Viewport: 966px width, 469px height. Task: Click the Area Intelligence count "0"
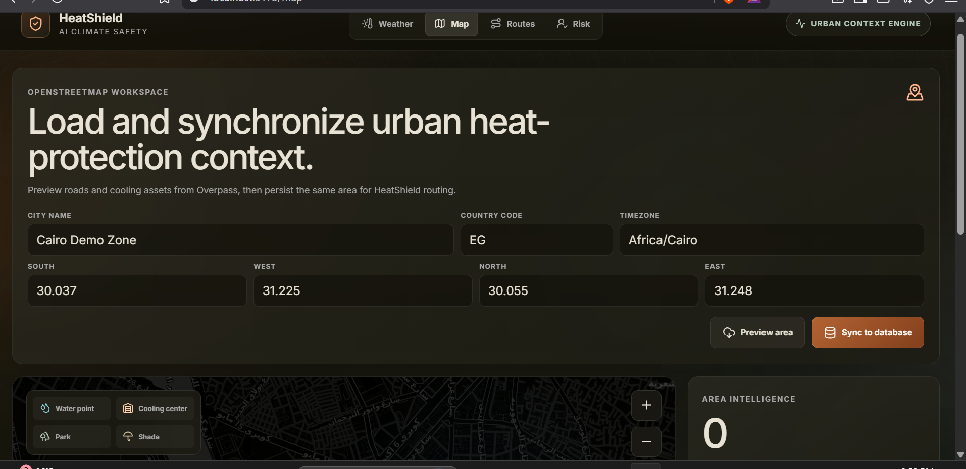(715, 433)
